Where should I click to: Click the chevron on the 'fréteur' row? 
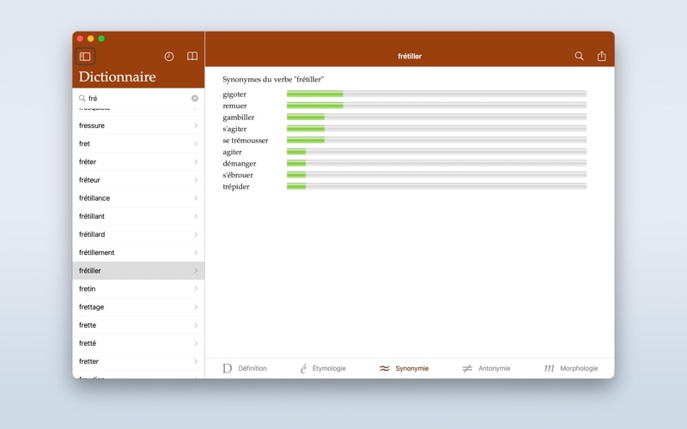point(196,180)
